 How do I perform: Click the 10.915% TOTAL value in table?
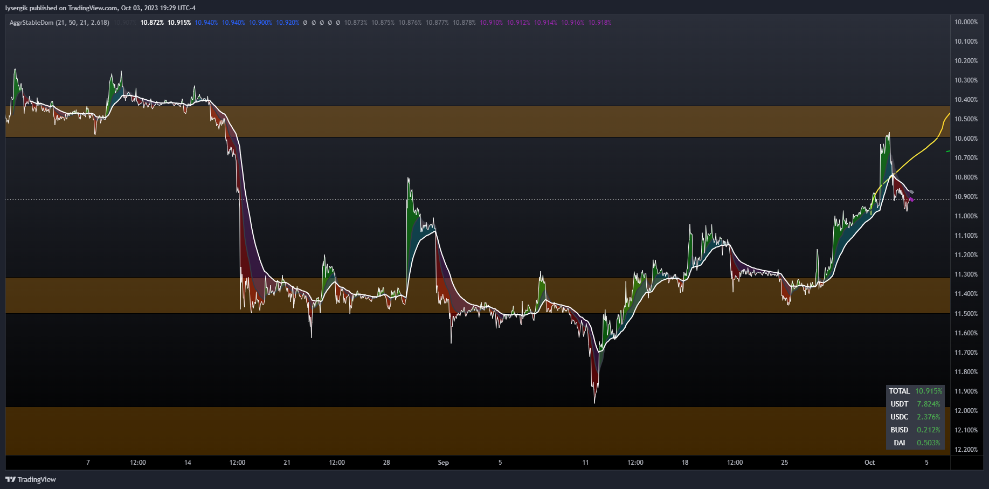pyautogui.click(x=929, y=391)
